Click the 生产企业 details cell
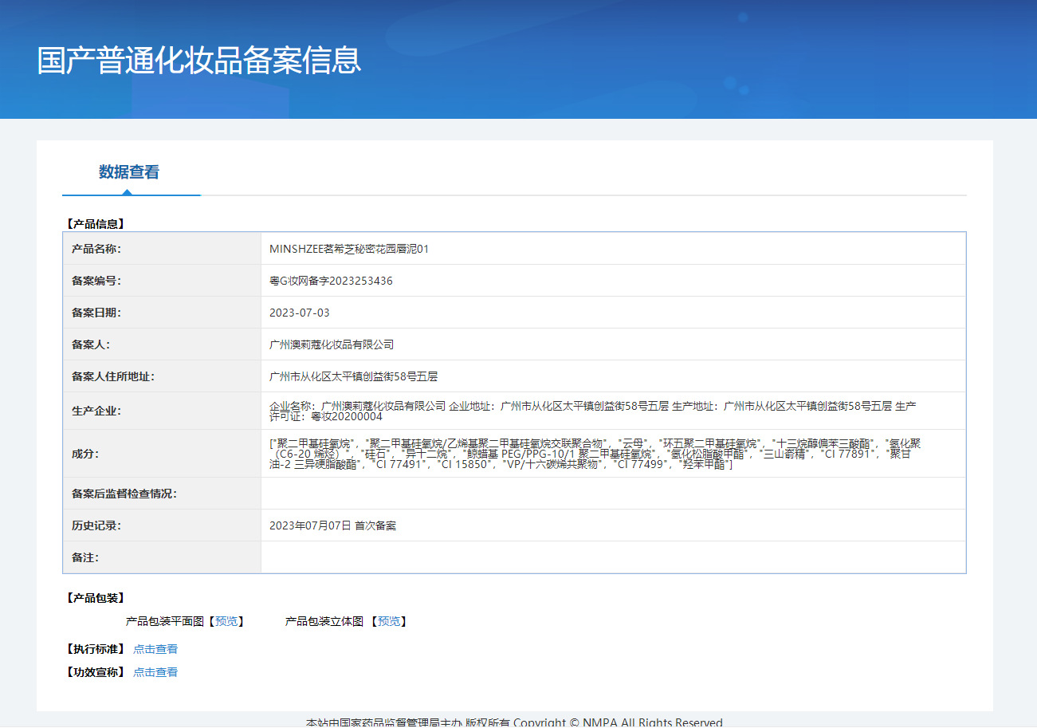This screenshot has width=1037, height=728. click(x=613, y=411)
